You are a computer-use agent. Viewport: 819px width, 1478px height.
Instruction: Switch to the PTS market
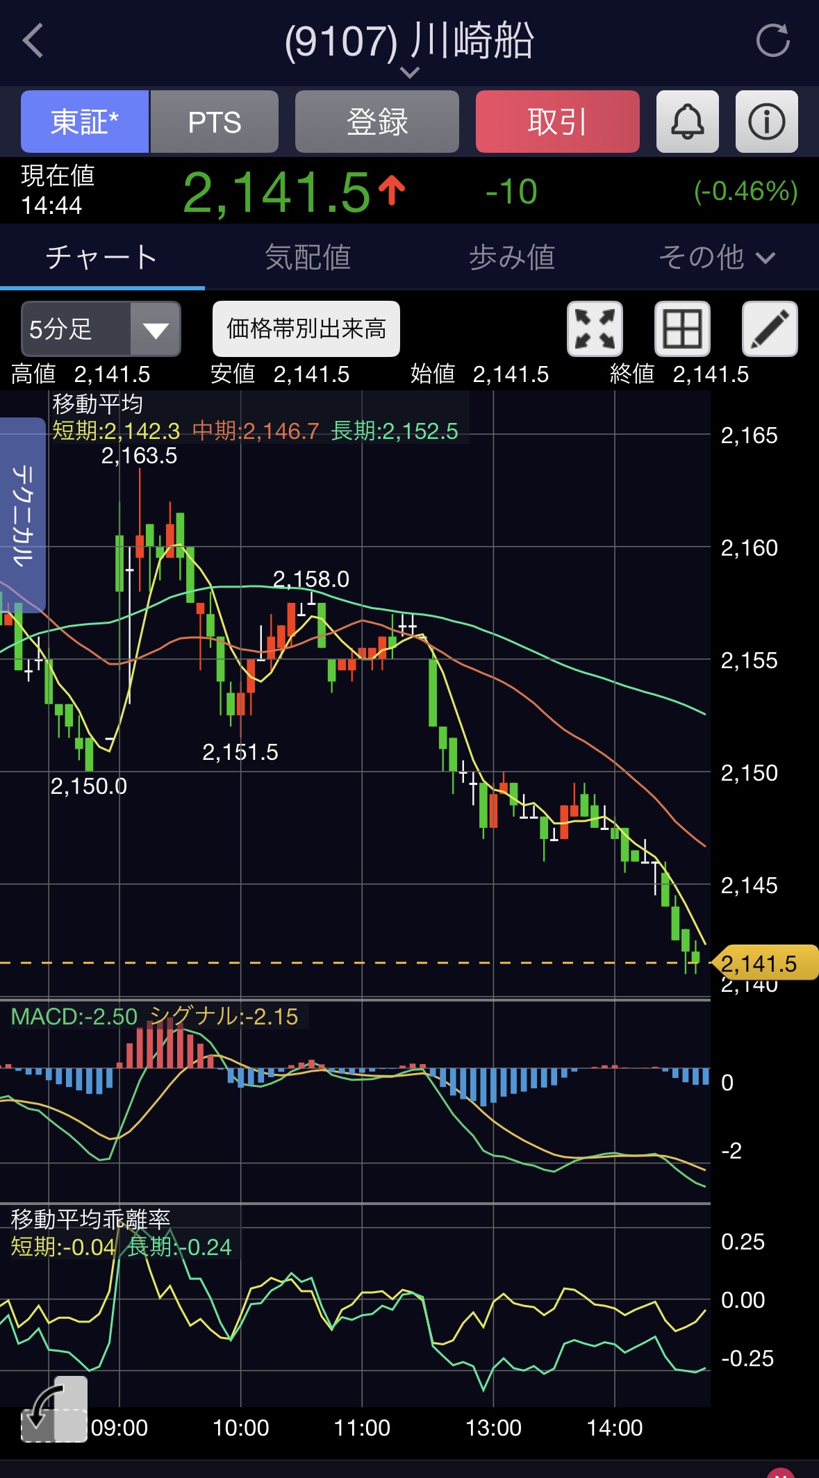(215, 122)
